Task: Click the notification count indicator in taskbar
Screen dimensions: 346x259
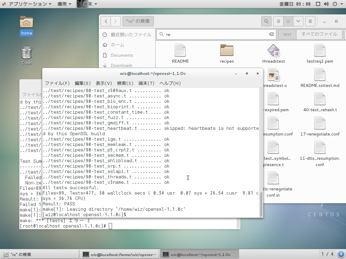Action: click(341, 254)
